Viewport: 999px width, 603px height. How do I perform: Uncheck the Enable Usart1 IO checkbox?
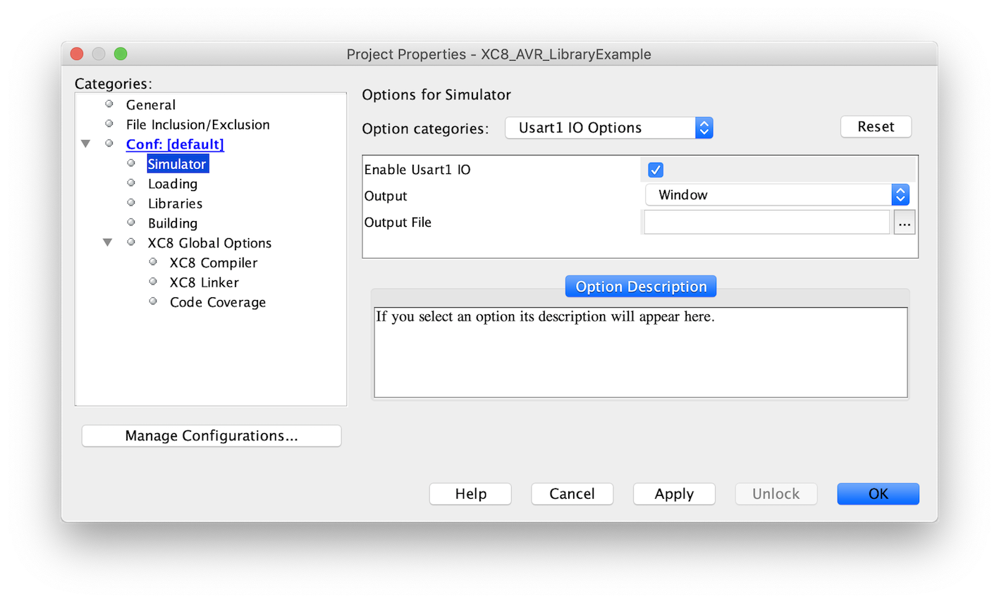pos(656,170)
